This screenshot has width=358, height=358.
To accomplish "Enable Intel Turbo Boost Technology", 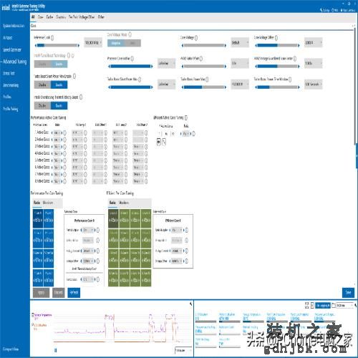I will pyautogui.click(x=59, y=64).
